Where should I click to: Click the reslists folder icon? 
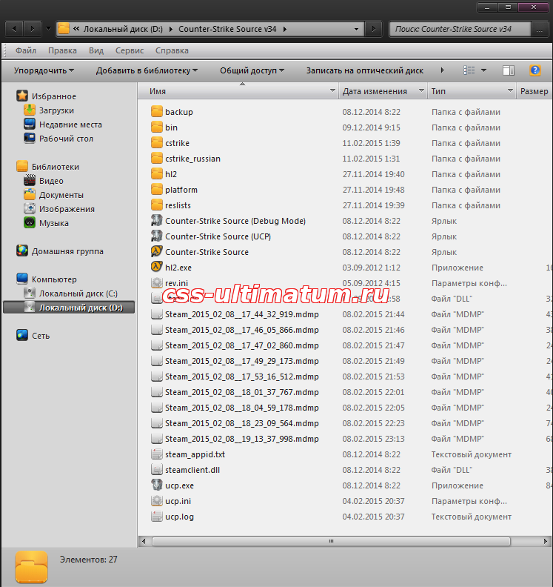[157, 205]
